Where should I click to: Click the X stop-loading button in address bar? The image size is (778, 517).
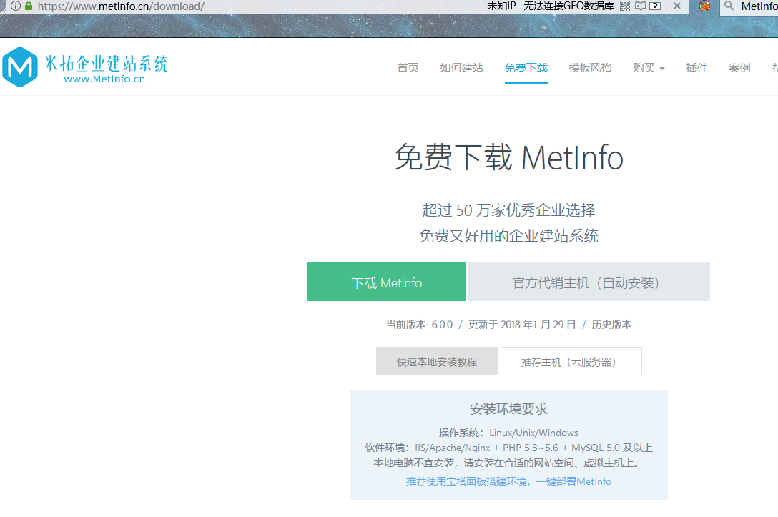pos(677,6)
